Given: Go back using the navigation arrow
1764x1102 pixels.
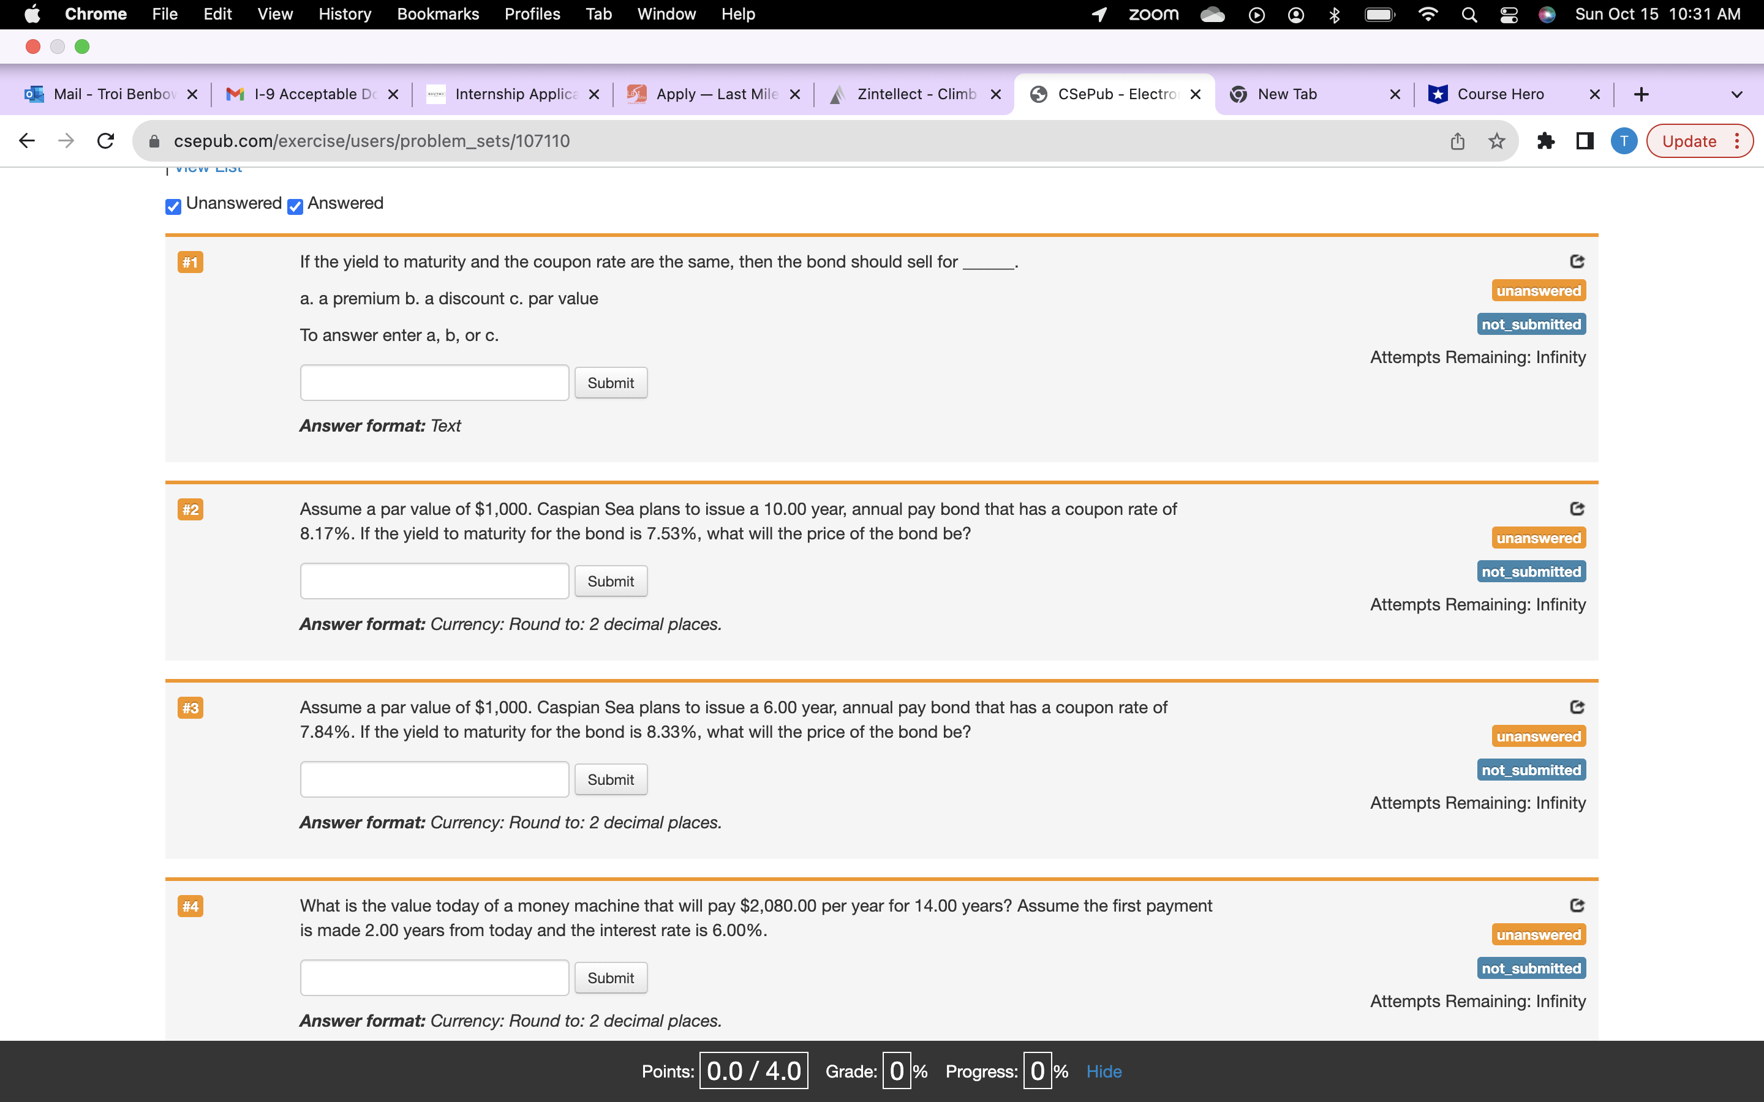Looking at the screenshot, I should 27,141.
